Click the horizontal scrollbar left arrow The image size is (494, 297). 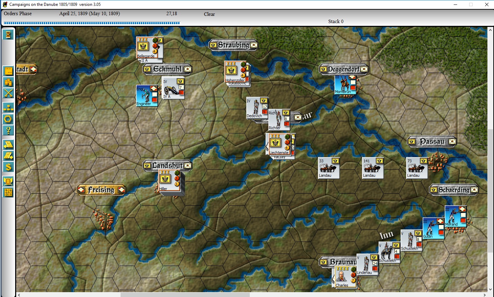[x=19, y=295]
